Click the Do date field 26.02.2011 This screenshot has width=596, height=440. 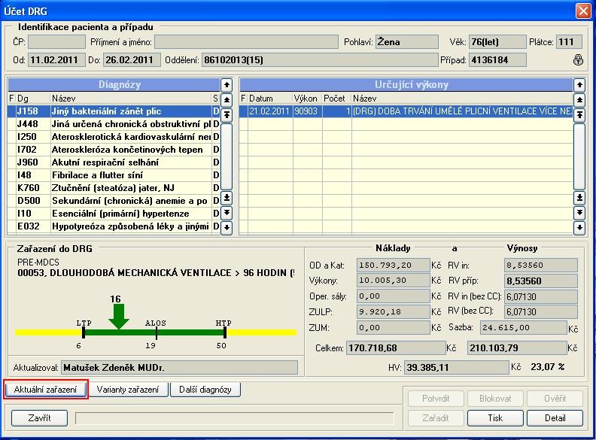tap(132, 60)
